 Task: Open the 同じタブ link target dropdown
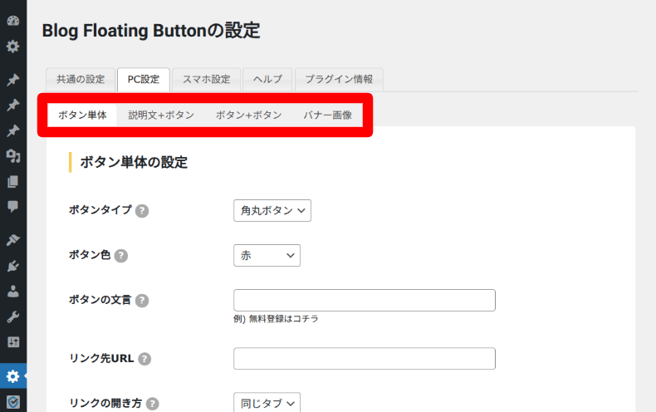(267, 402)
